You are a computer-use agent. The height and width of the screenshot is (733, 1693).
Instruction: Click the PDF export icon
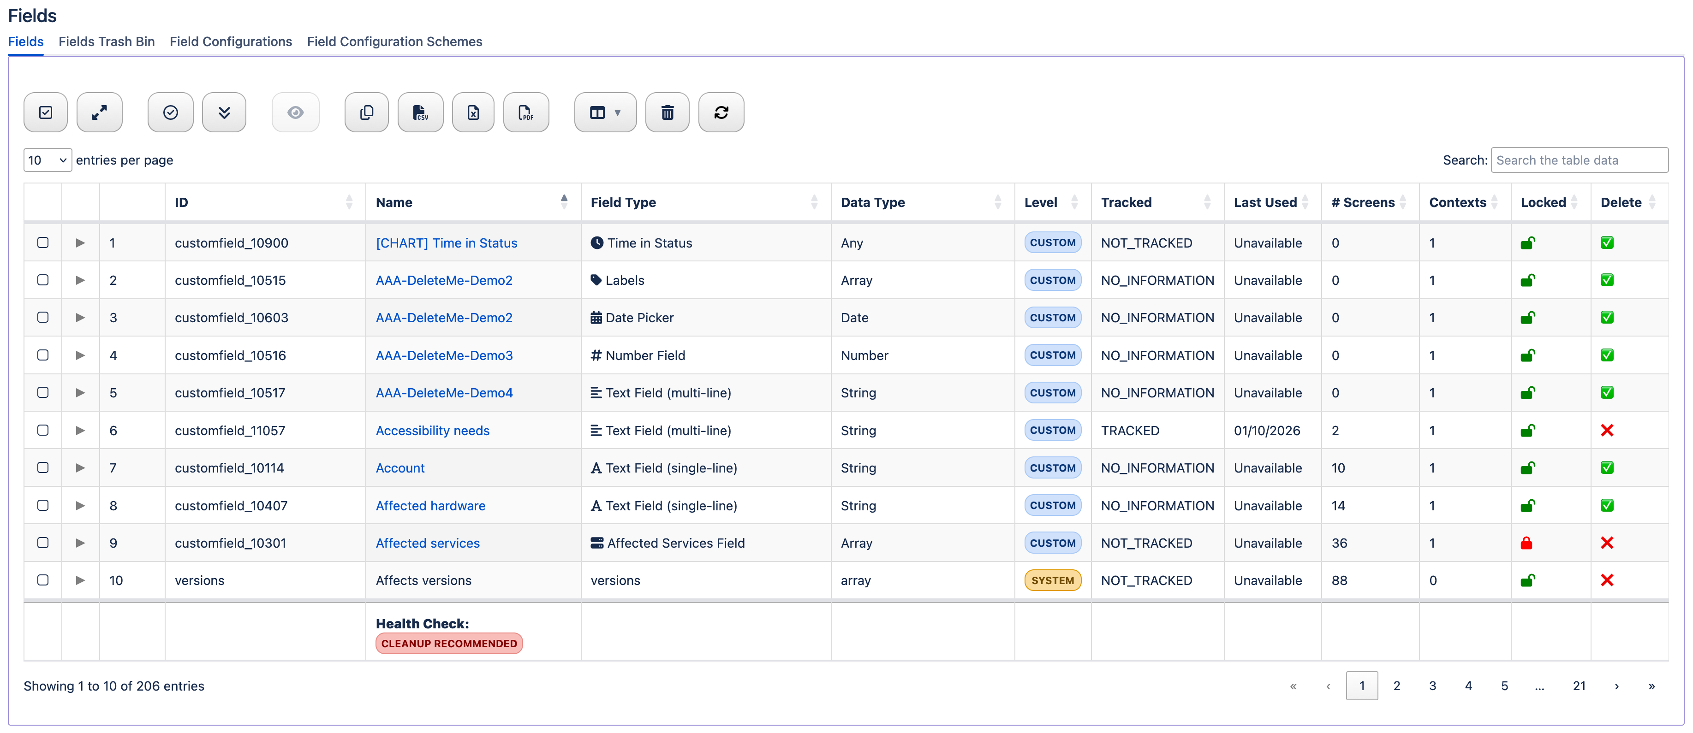pyautogui.click(x=526, y=112)
